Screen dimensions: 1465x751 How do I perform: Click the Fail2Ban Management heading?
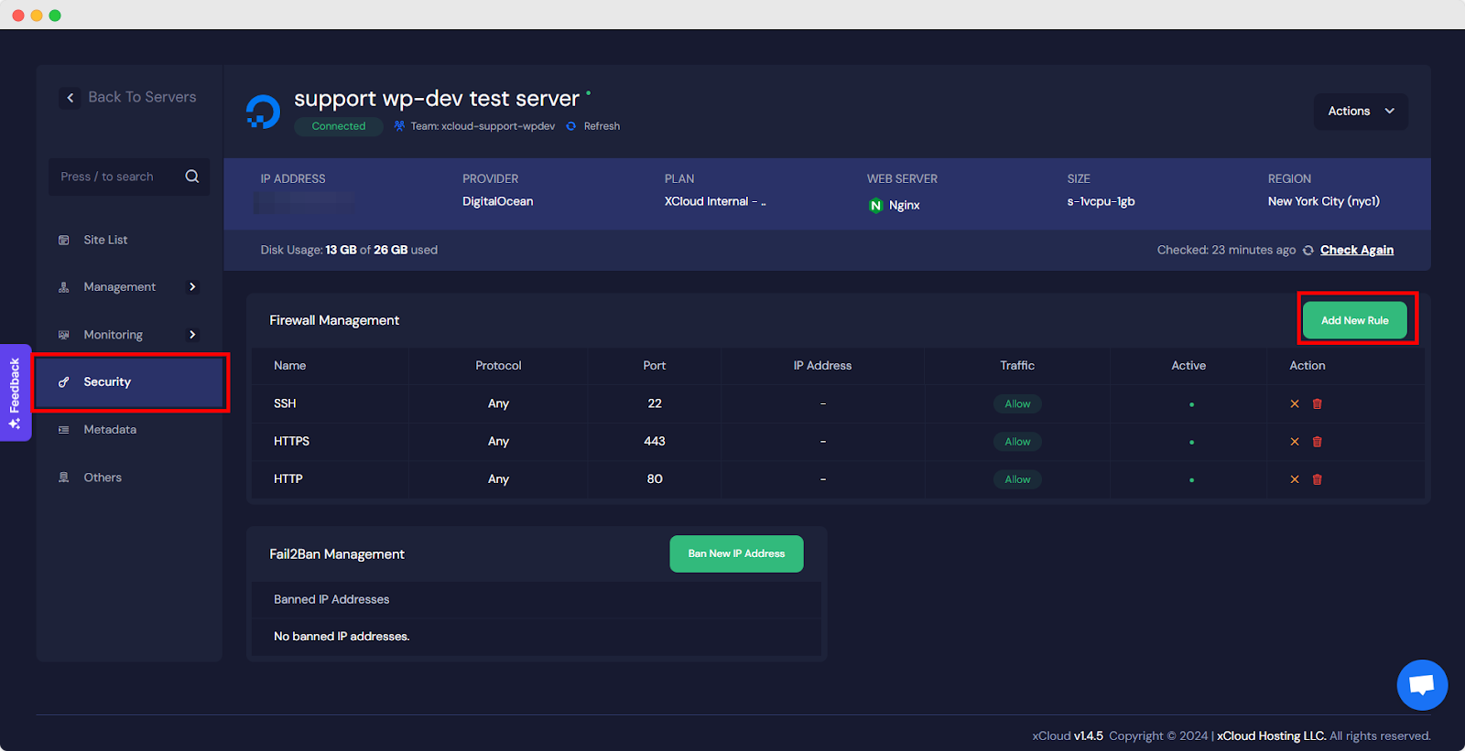tap(337, 554)
